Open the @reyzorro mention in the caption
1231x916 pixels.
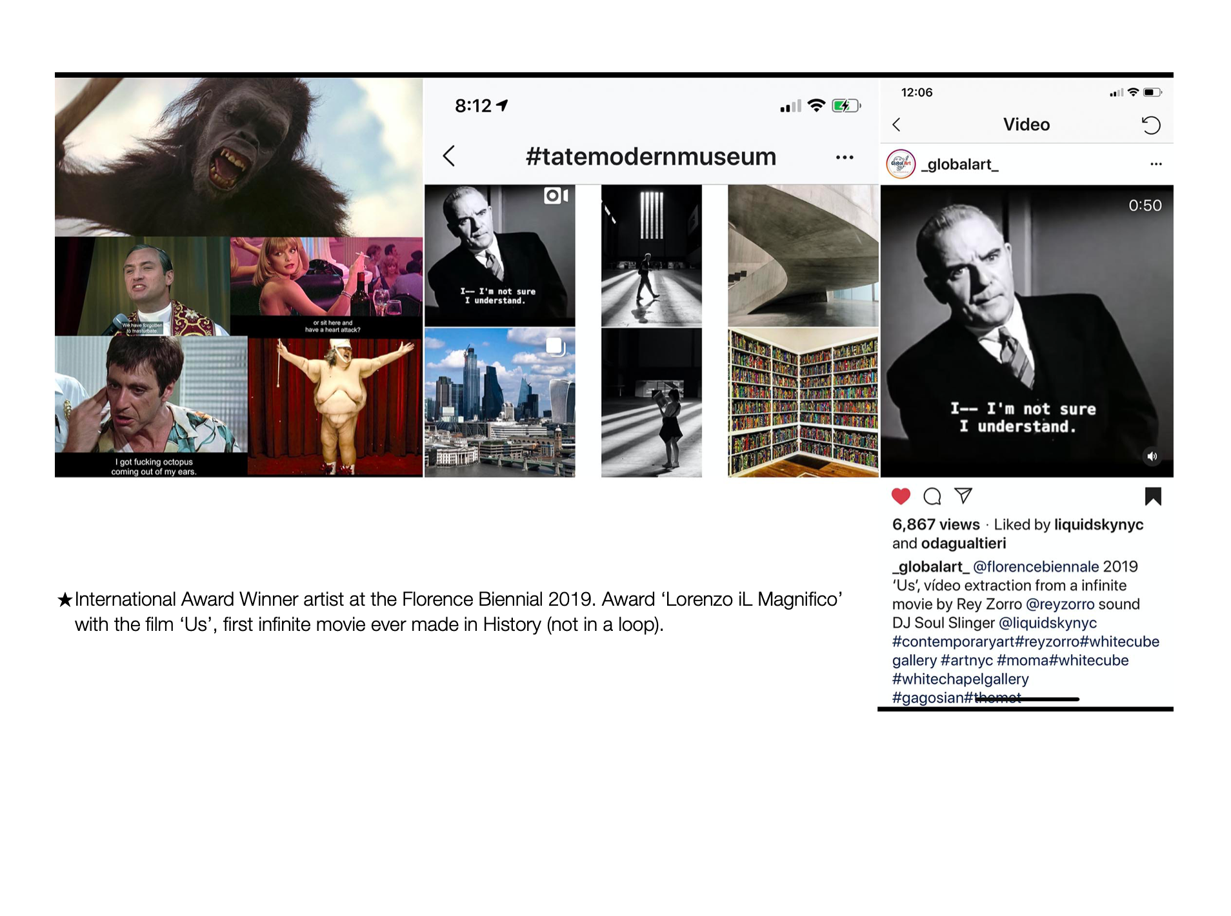1060,604
